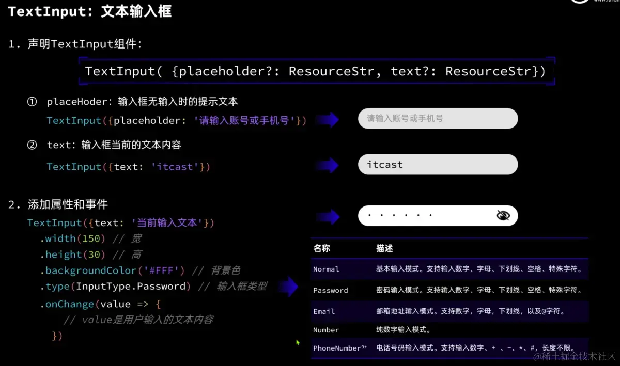Click the input field with placeholder 请输入账号或手机号
This screenshot has height=366, width=620.
(x=438, y=118)
